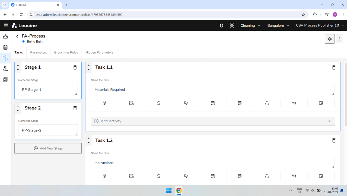This screenshot has height=196, width=347.
Task: Expand the Add Activity dropdown
Action: [213, 121]
